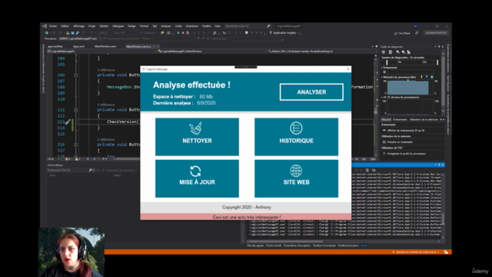Image resolution: width=492 pixels, height=277 pixels.
Task: Close the Logiciel nettoyage window
Action: point(348,69)
